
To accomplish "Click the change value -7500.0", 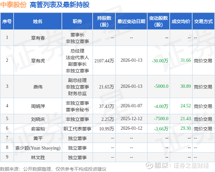I will tap(161, 119).
